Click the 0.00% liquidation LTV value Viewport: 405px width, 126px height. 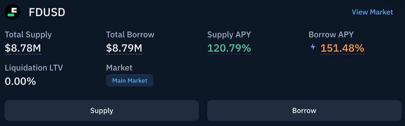[20, 82]
